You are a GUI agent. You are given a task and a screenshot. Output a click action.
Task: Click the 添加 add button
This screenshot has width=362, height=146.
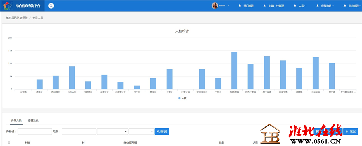351,132
